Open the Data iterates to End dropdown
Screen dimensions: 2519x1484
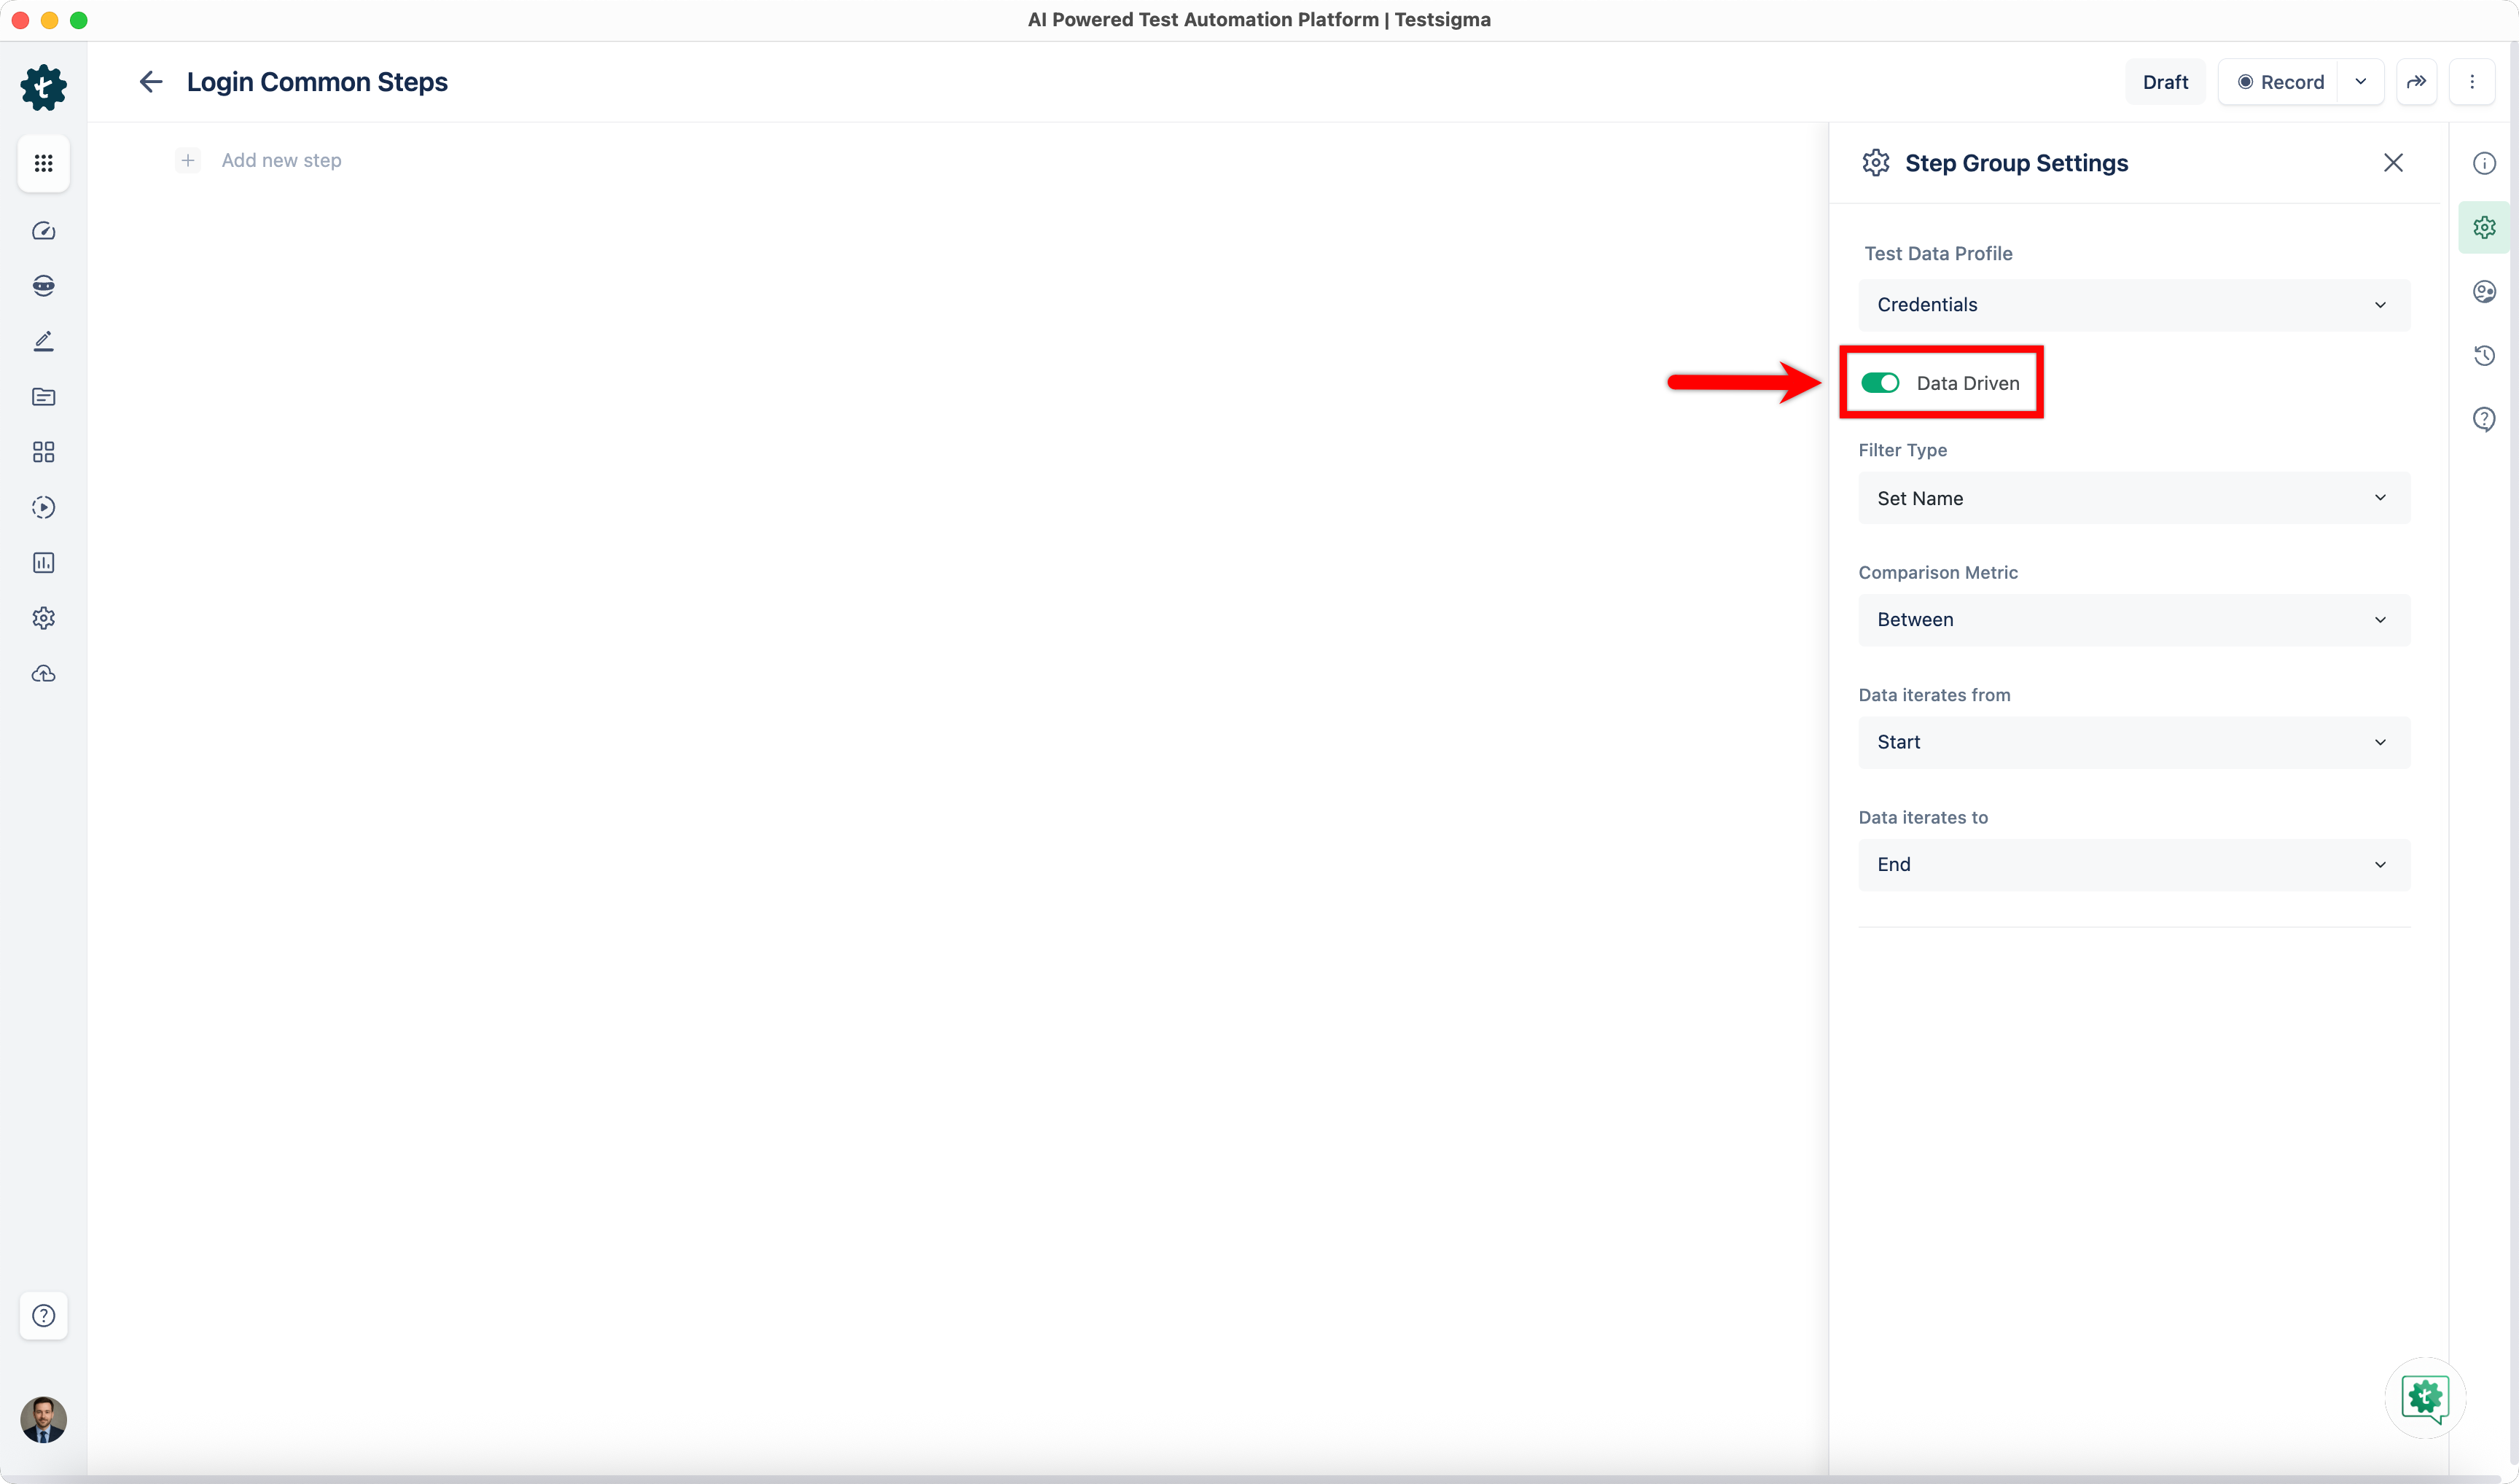pyautogui.click(x=2133, y=864)
